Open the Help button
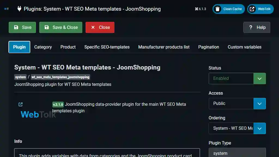 pos(257,28)
